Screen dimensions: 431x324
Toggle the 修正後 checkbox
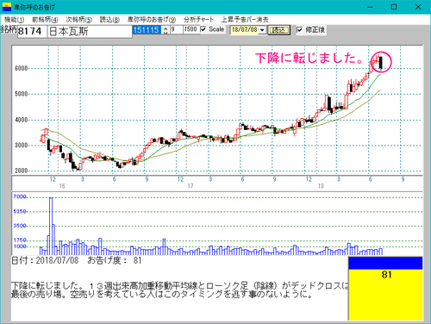pyautogui.click(x=300, y=29)
